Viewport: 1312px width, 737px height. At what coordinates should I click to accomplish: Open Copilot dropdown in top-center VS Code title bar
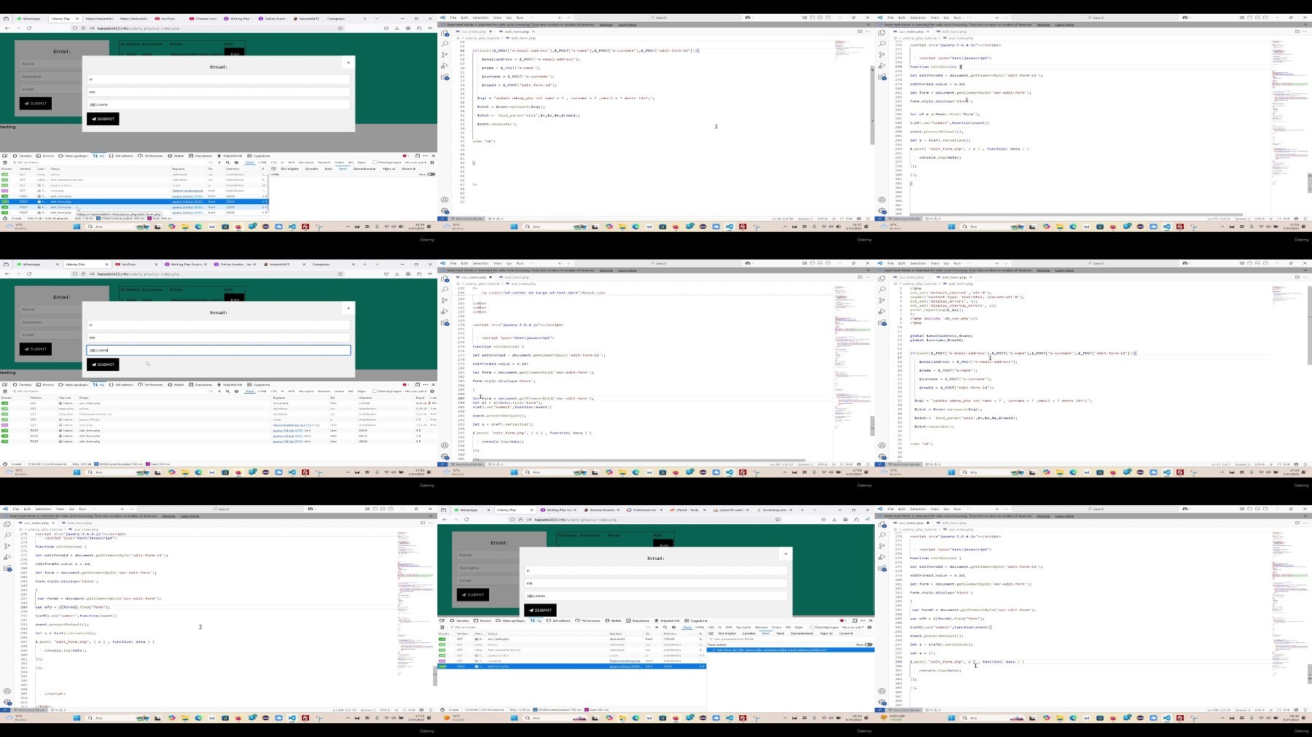(x=749, y=17)
